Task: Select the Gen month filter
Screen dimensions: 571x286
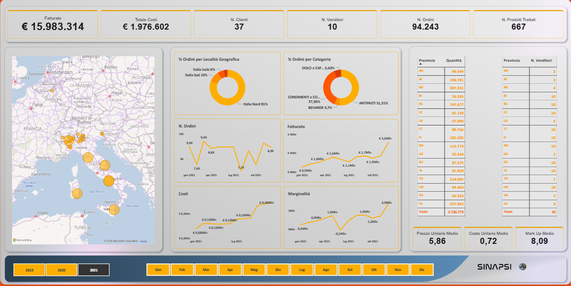Action: pos(158,270)
